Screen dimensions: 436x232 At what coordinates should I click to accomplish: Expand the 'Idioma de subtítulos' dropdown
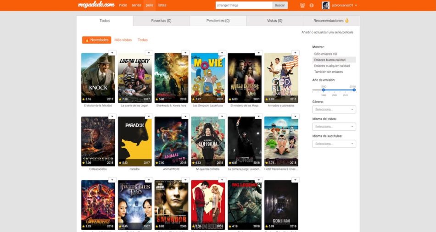point(334,144)
